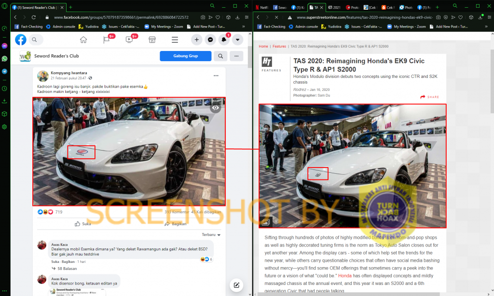Screen dimensions: 494x296
Task: Click the Gabung Grup button
Action: tap(186, 56)
